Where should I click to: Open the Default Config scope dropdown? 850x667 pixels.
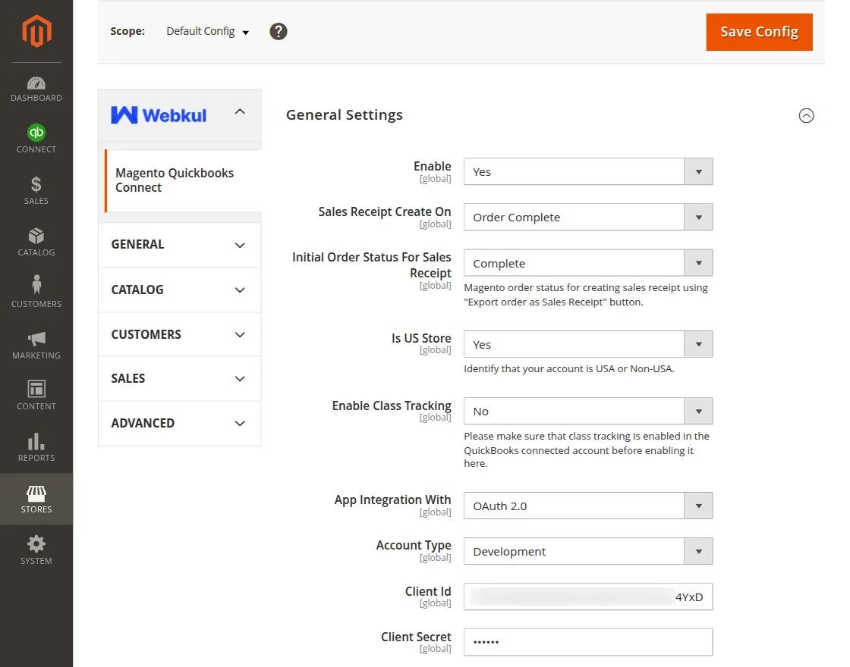206,32
